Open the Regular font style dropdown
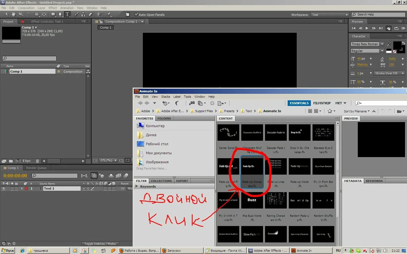 [x=367, y=51]
